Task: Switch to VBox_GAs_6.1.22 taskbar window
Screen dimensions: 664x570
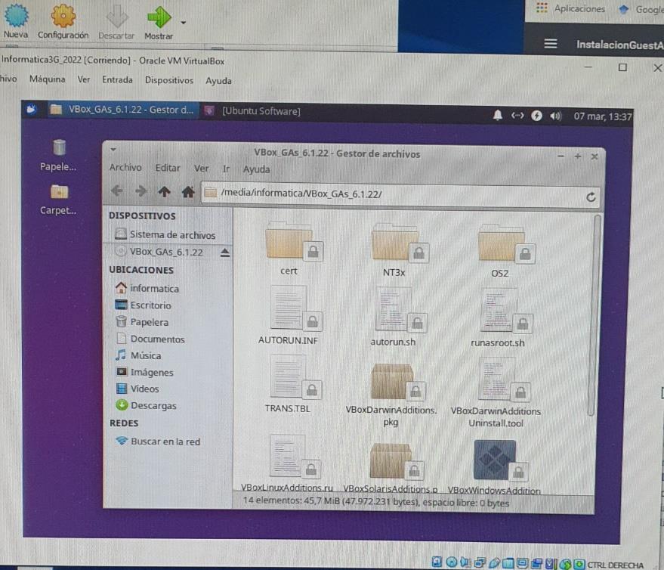Action: tap(122, 110)
